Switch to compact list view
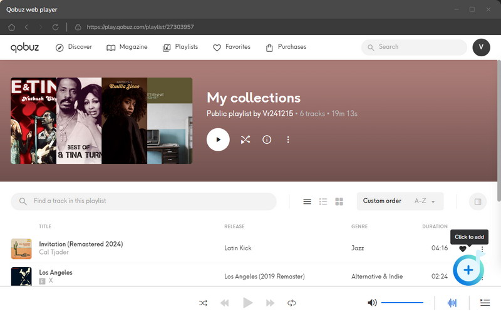The image size is (501, 319). click(307, 201)
